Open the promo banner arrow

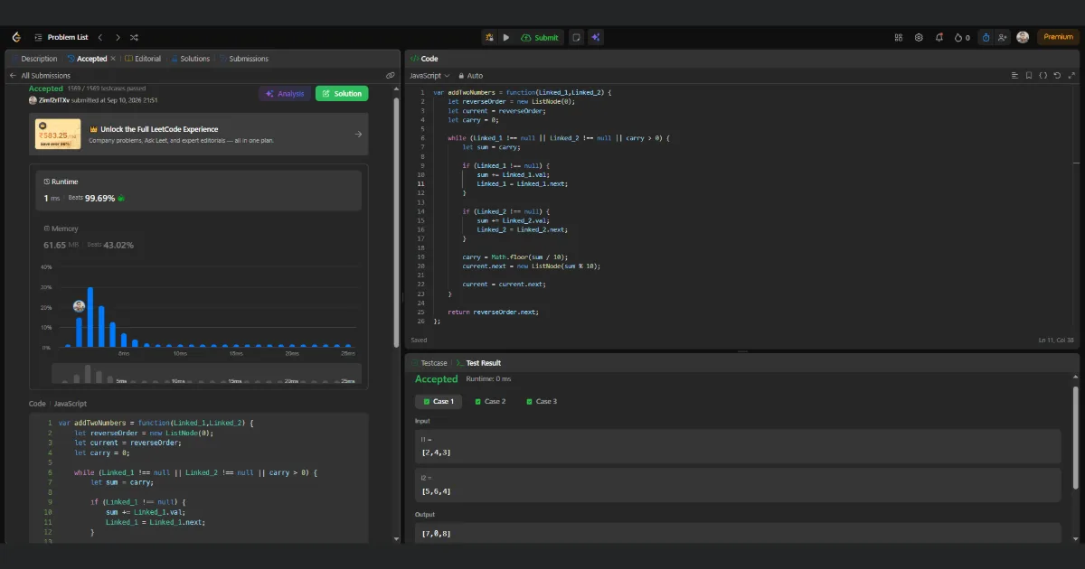click(x=358, y=135)
